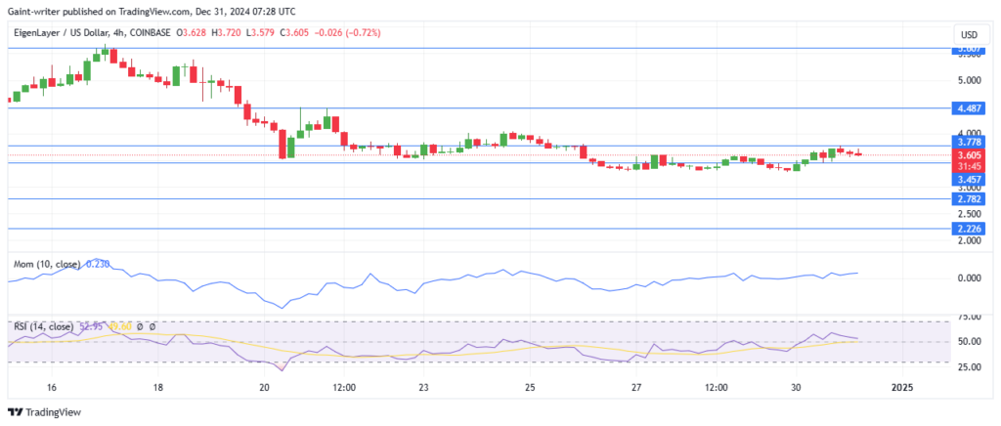Open the USD currency selector
Image resolution: width=1001 pixels, height=426 pixels.
(x=967, y=34)
